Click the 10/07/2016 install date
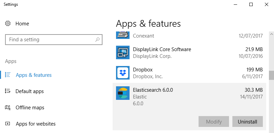The height and width of the screenshot is (133, 274). point(251,56)
